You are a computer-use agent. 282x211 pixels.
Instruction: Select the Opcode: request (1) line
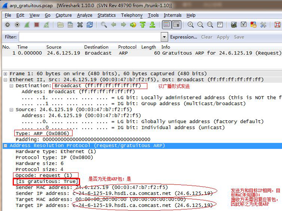(44, 175)
